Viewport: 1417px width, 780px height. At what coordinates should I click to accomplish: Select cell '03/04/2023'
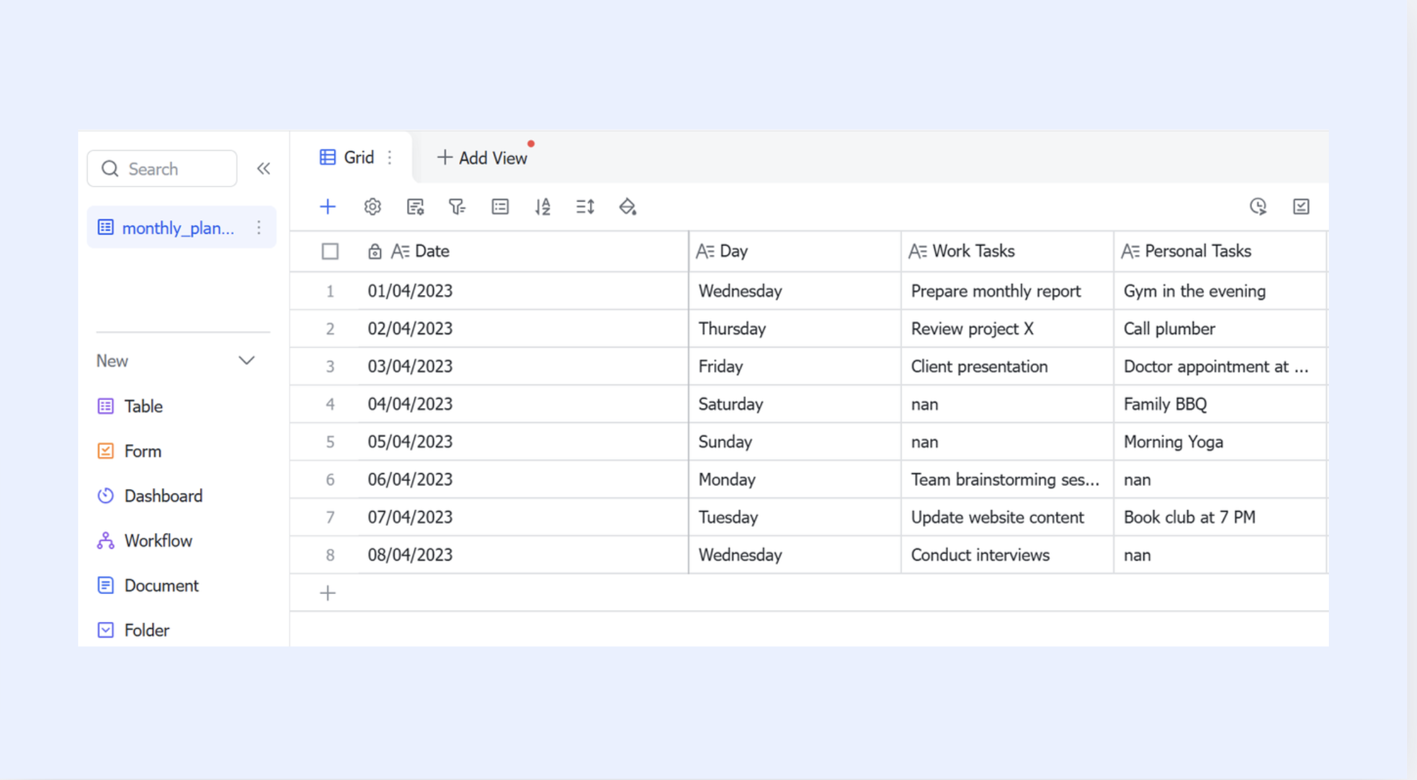coord(523,366)
